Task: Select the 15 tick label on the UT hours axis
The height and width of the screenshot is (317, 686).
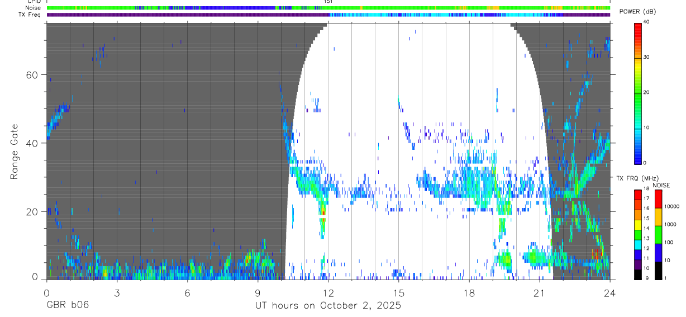Action: click(x=398, y=292)
